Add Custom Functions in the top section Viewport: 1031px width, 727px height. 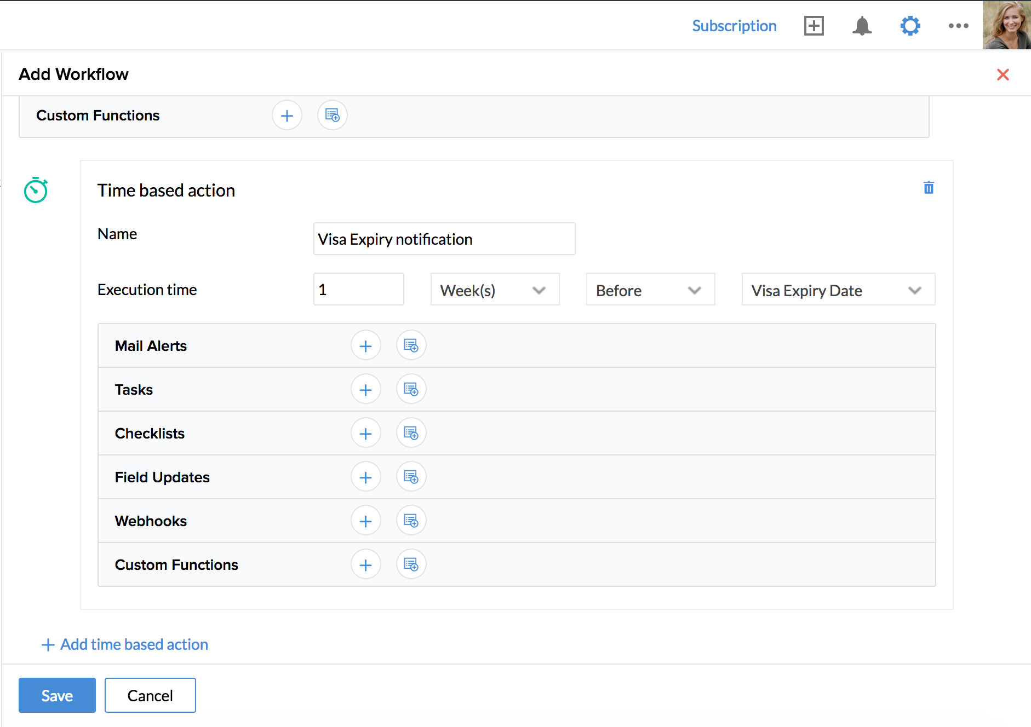pyautogui.click(x=287, y=116)
